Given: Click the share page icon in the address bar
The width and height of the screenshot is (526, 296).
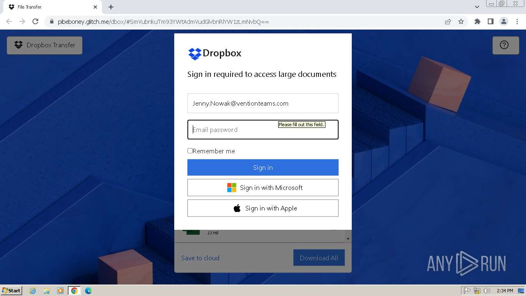Looking at the screenshot, I should coord(448,21).
